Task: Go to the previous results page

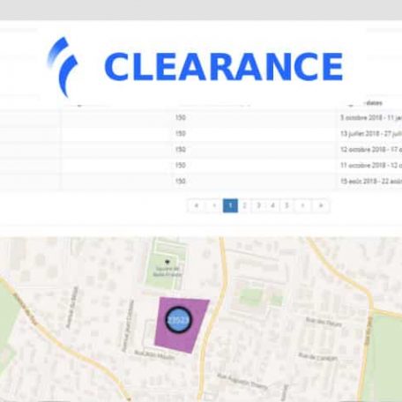Action: [x=214, y=205]
